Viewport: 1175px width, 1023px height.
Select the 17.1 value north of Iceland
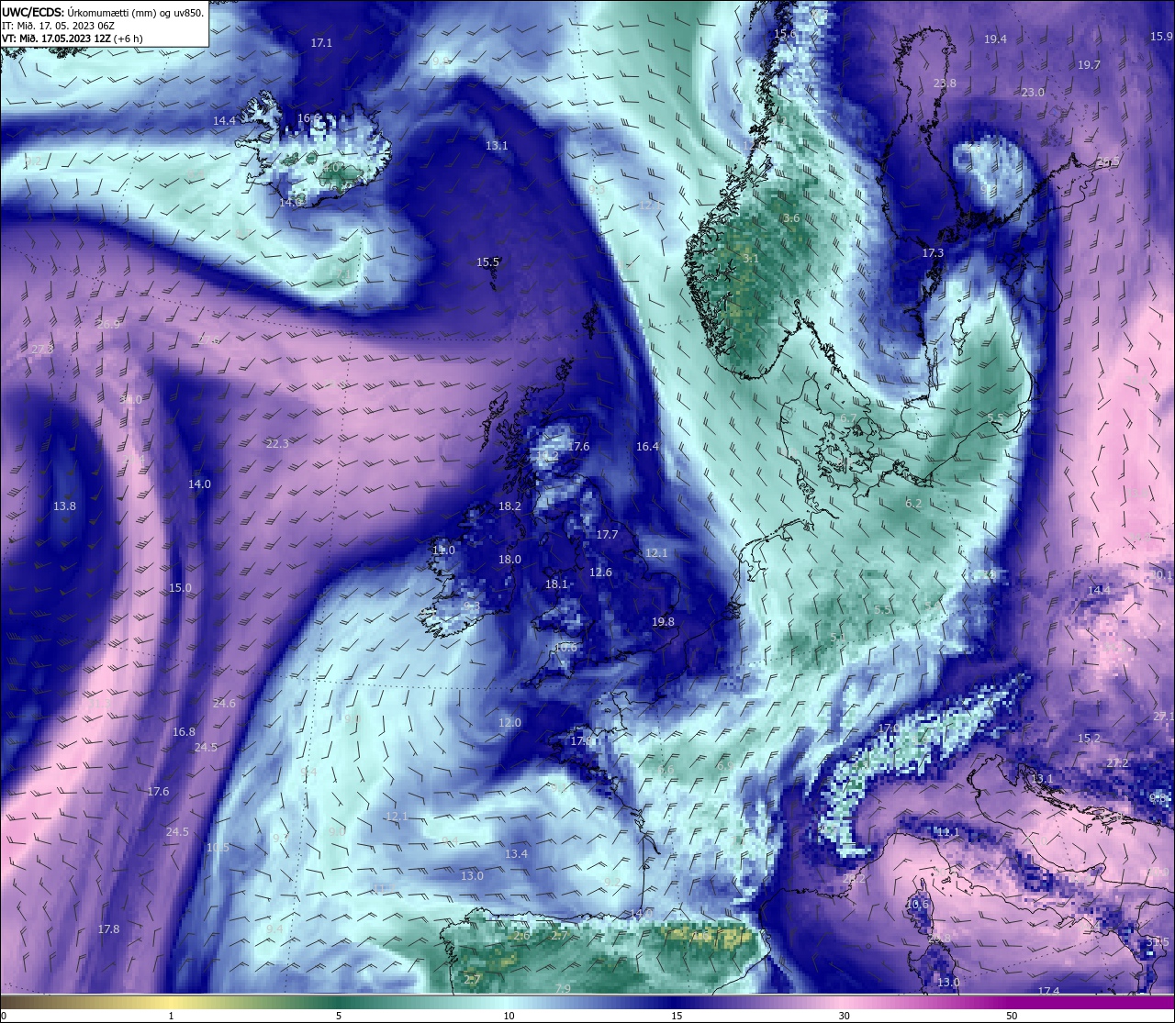(321, 43)
